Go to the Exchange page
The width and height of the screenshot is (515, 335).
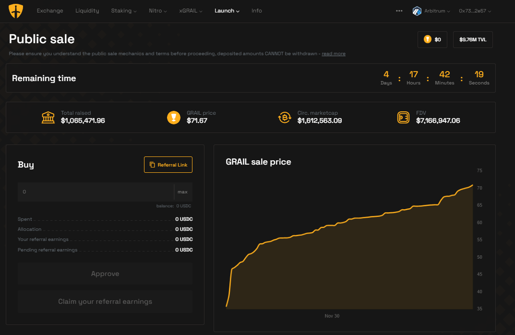(x=50, y=11)
